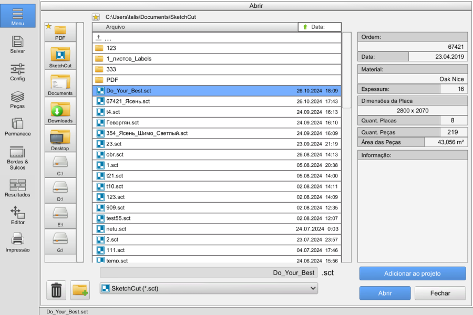This screenshot has height=315, width=473.
Task: Go to the Desktop location shortcut
Action: (x=60, y=139)
